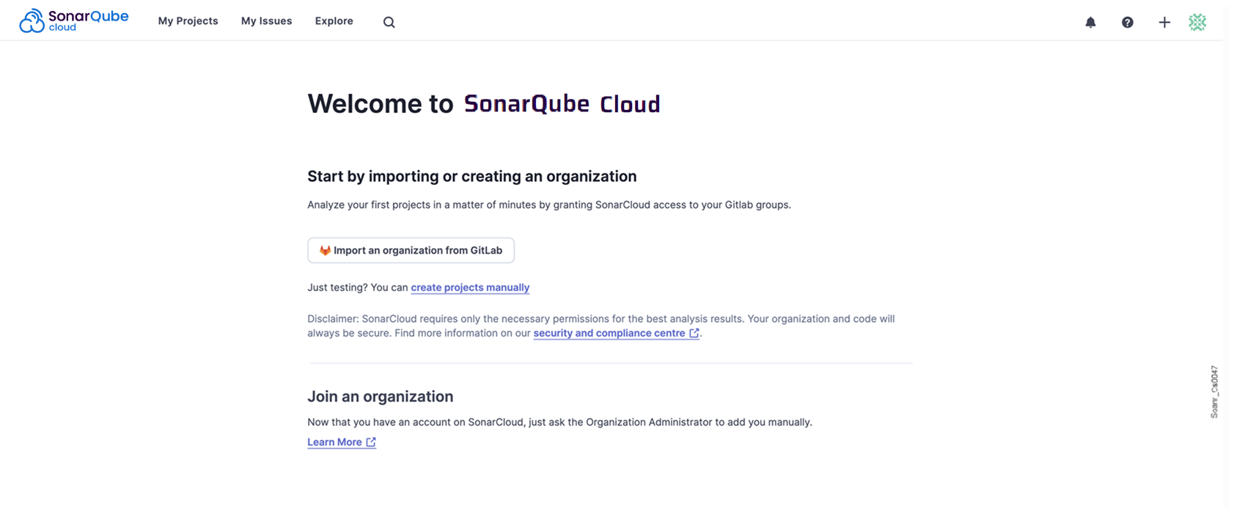The height and width of the screenshot is (509, 1234).
Task: Open the search magnifier icon
Action: (389, 22)
